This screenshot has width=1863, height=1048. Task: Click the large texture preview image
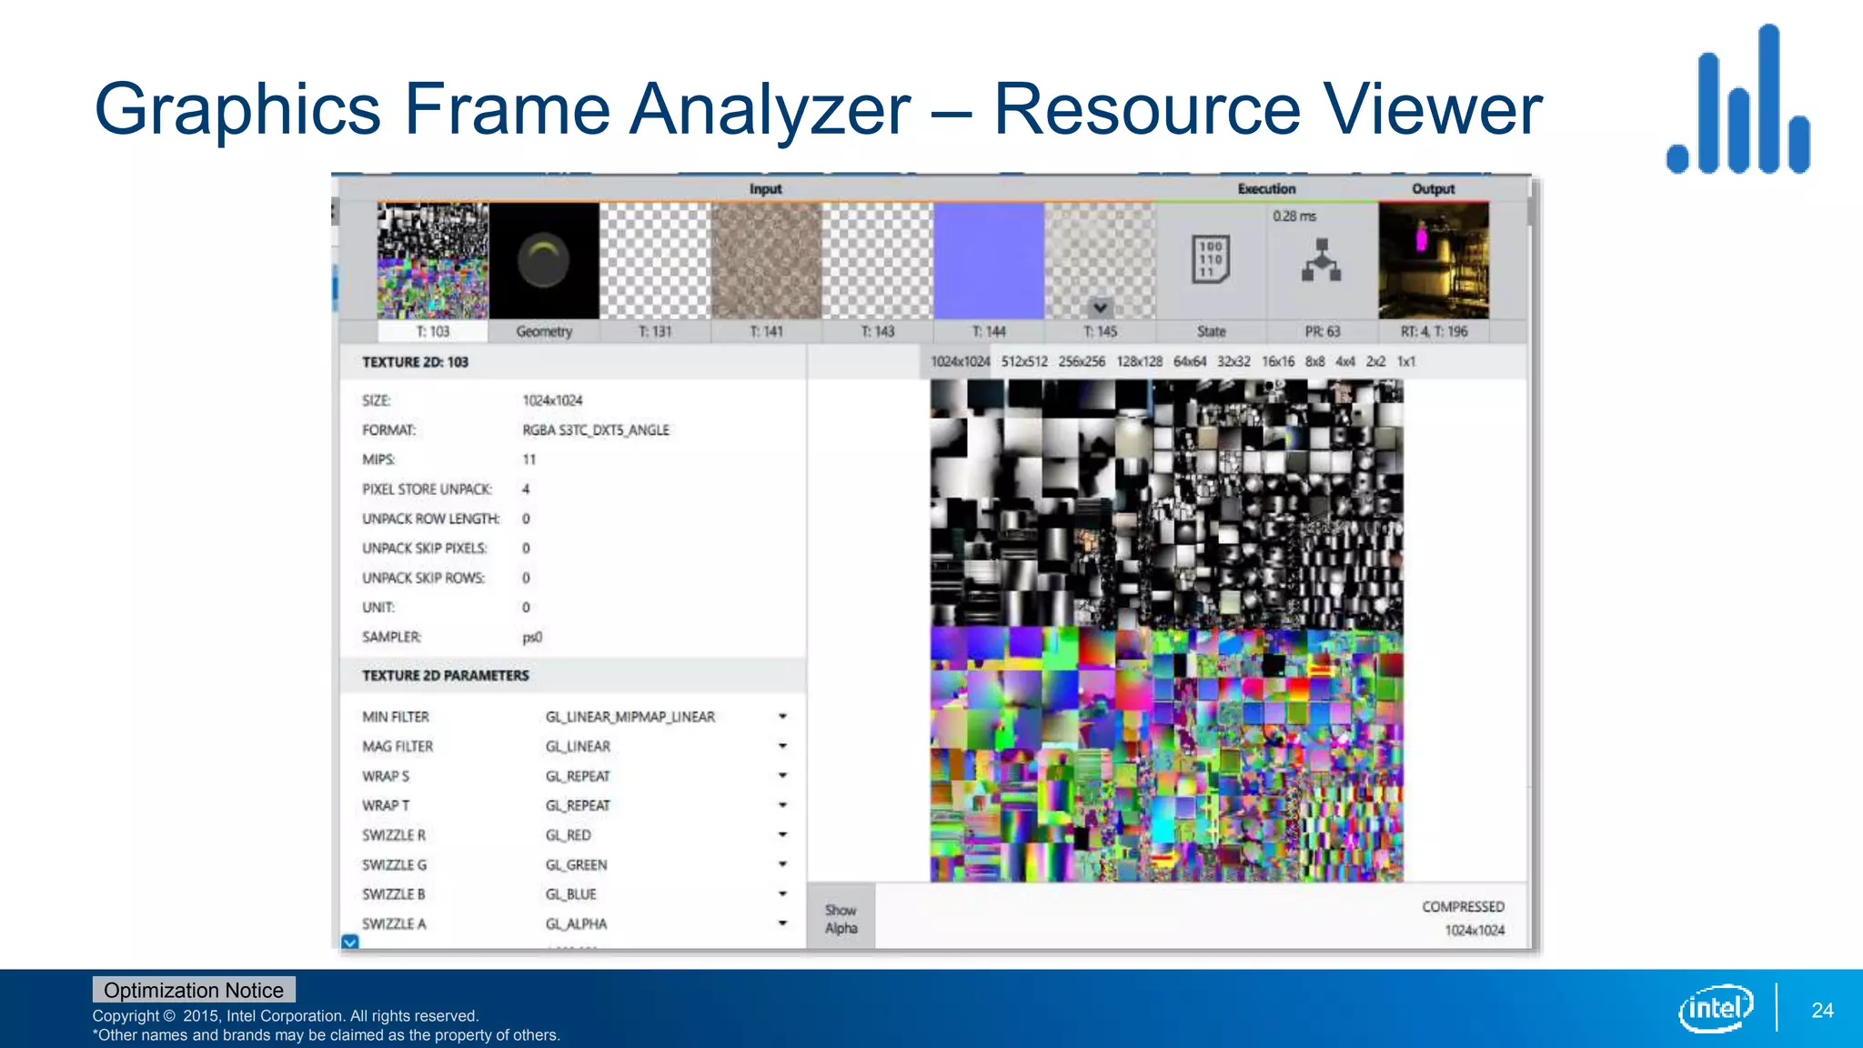[x=1167, y=631]
